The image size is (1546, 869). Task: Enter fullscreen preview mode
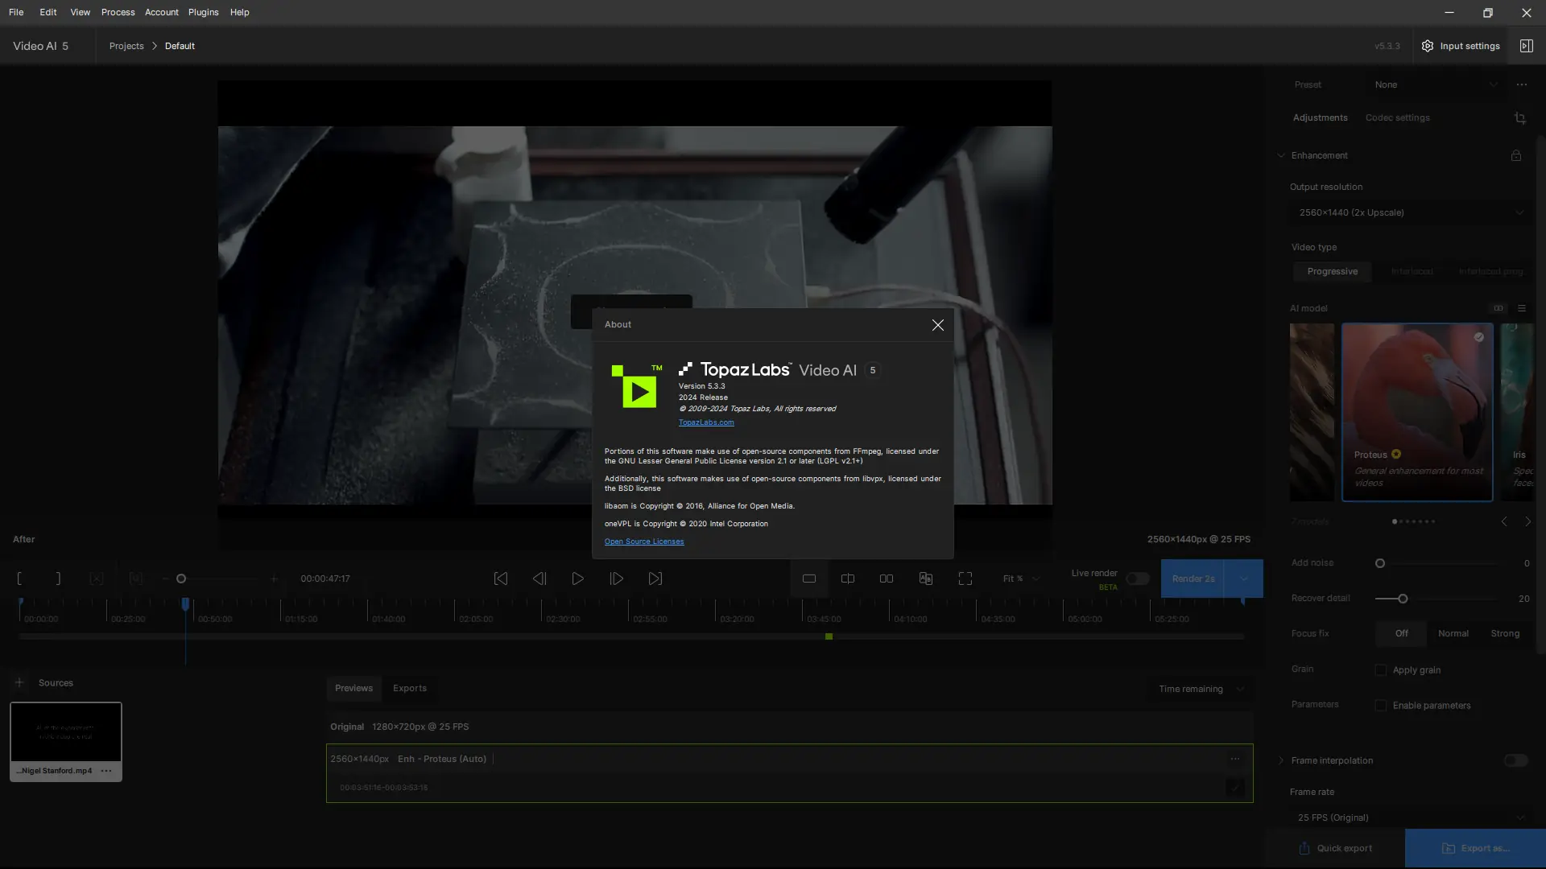[965, 579]
